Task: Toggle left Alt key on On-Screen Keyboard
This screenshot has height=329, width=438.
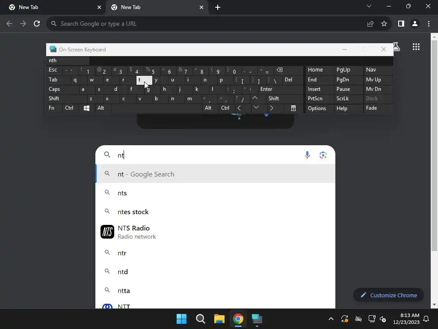Action: coord(103,108)
